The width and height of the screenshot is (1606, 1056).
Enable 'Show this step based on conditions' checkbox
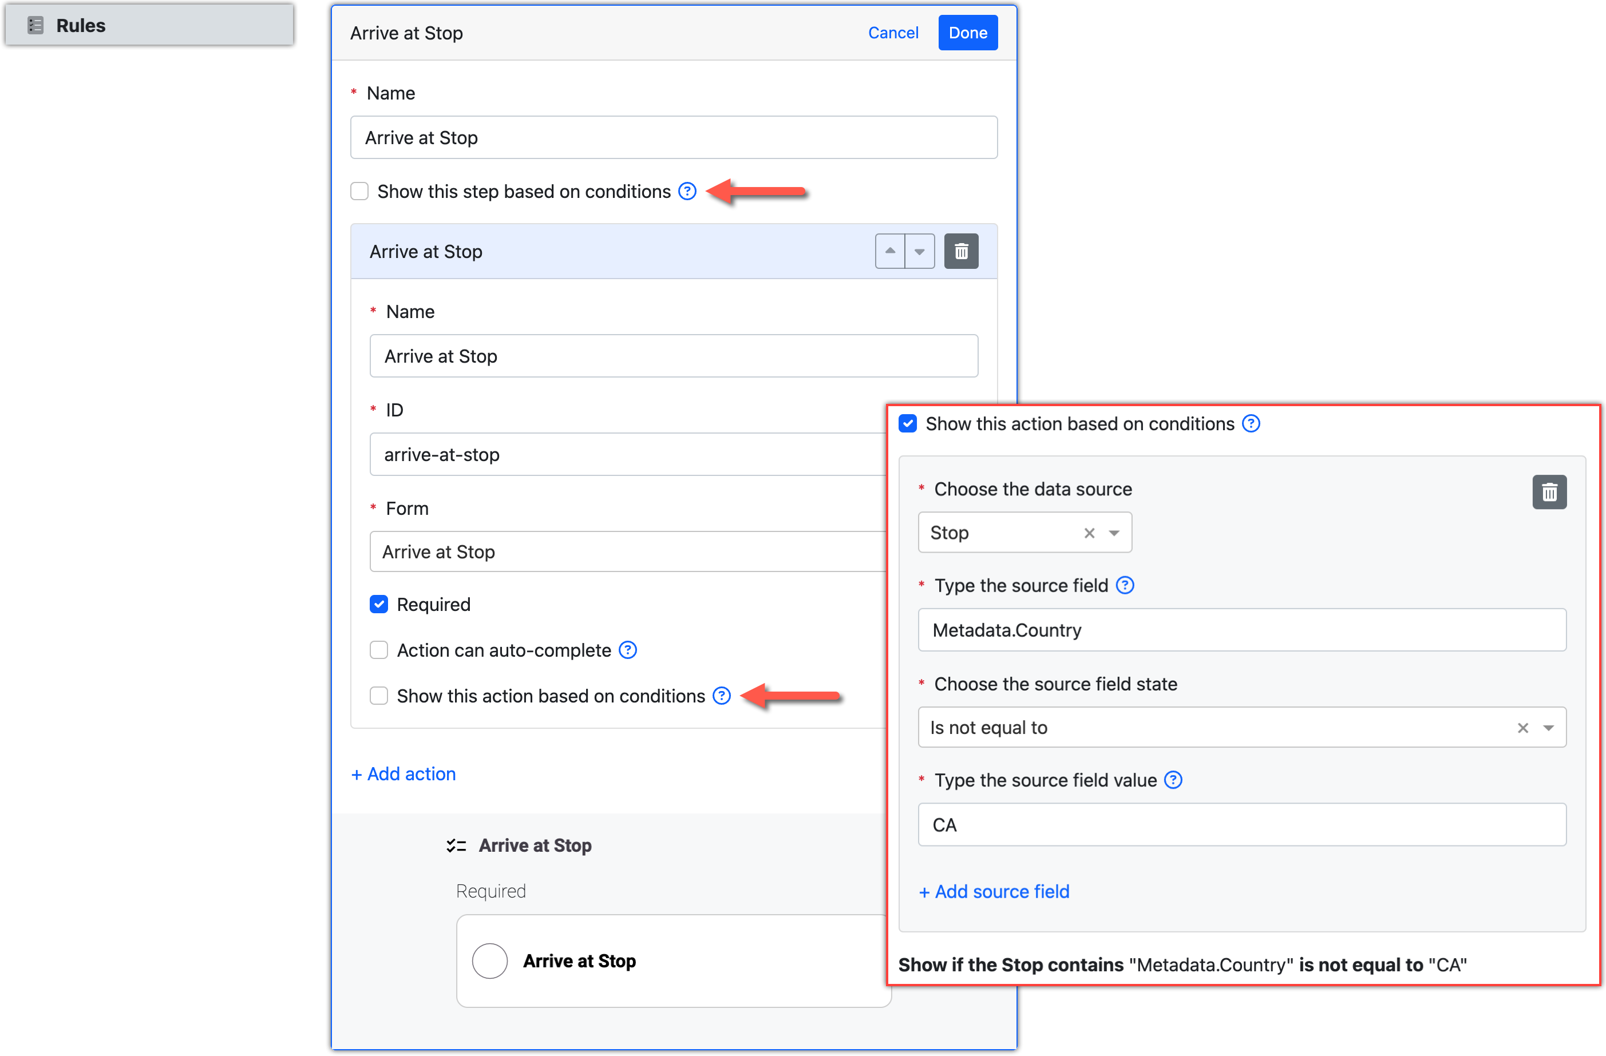click(x=359, y=192)
